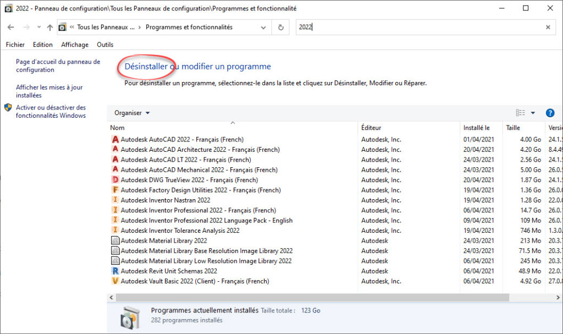Navigate back with the left arrow icon
Image resolution: width=563 pixels, height=334 pixels.
click(11, 26)
